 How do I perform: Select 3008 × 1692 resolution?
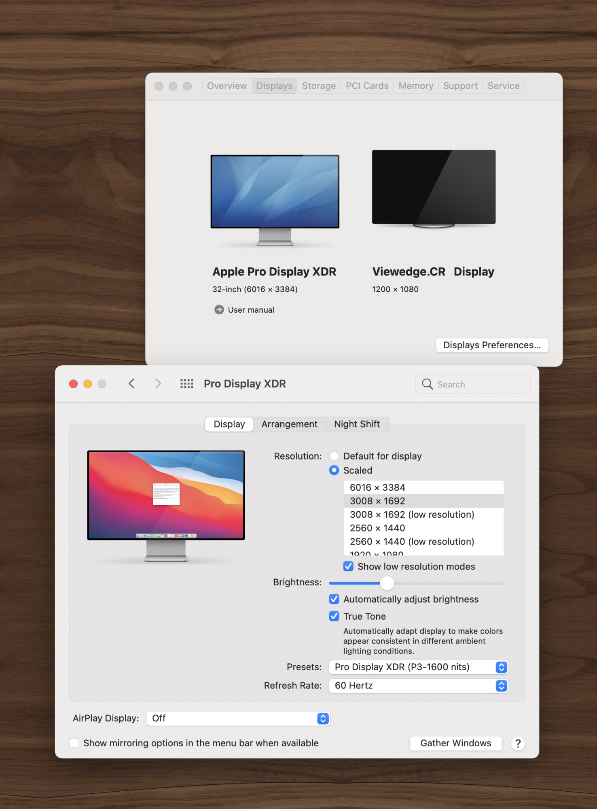(423, 501)
